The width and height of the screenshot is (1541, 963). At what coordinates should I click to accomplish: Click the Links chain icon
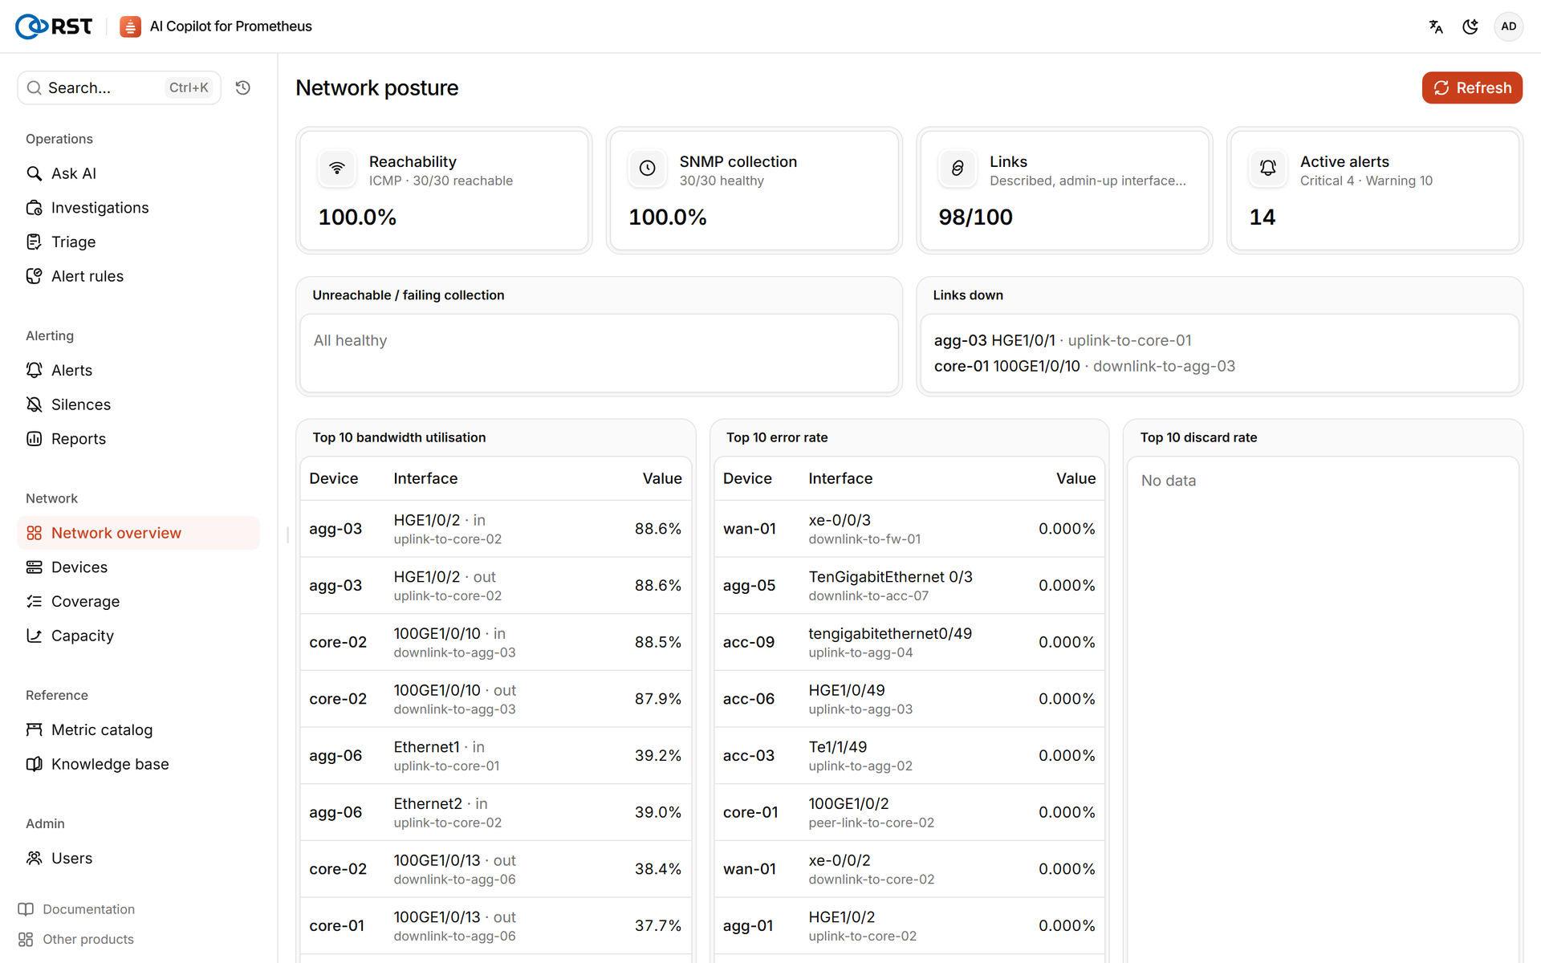[958, 169]
